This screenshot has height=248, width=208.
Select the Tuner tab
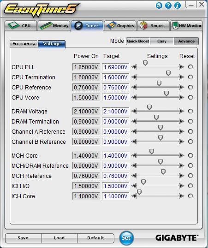[87, 26]
